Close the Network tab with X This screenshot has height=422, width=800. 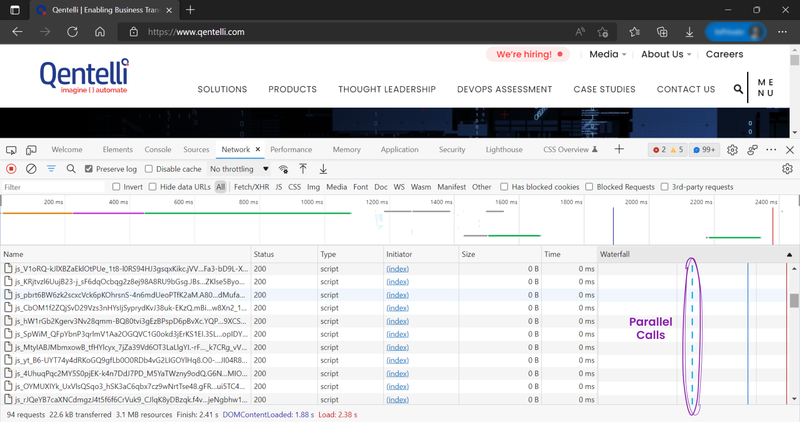pyautogui.click(x=258, y=149)
